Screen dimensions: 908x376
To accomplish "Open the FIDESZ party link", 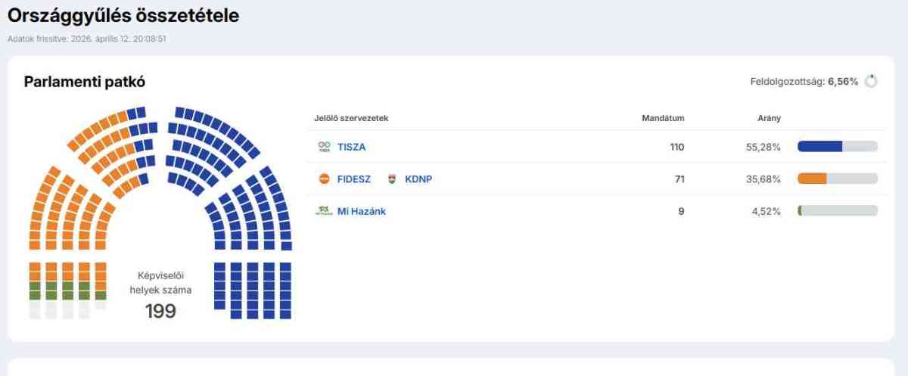I will click(354, 179).
